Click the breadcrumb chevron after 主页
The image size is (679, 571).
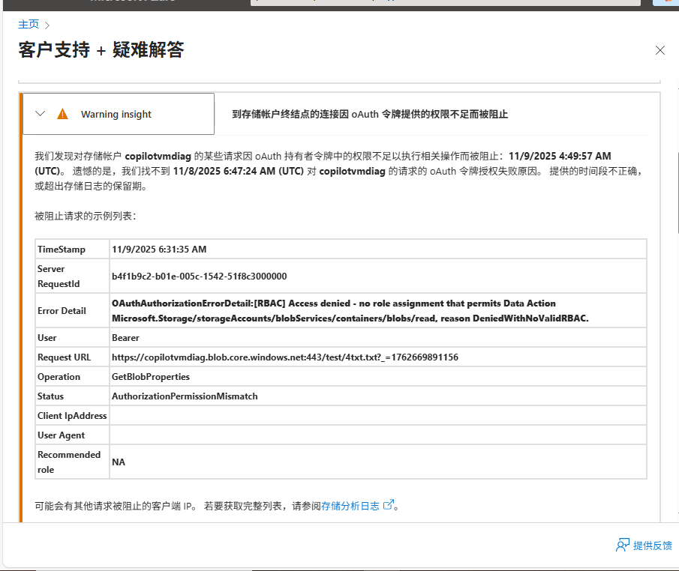47,25
